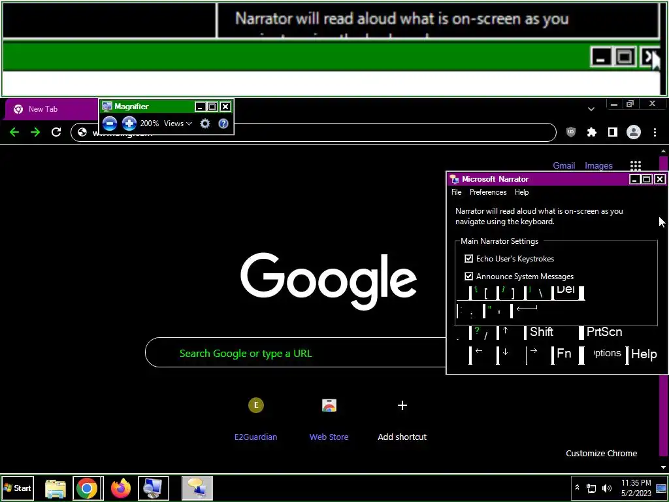This screenshot has width=669, height=502.
Task: Close the Magnifier toolbar window
Action: point(225,107)
